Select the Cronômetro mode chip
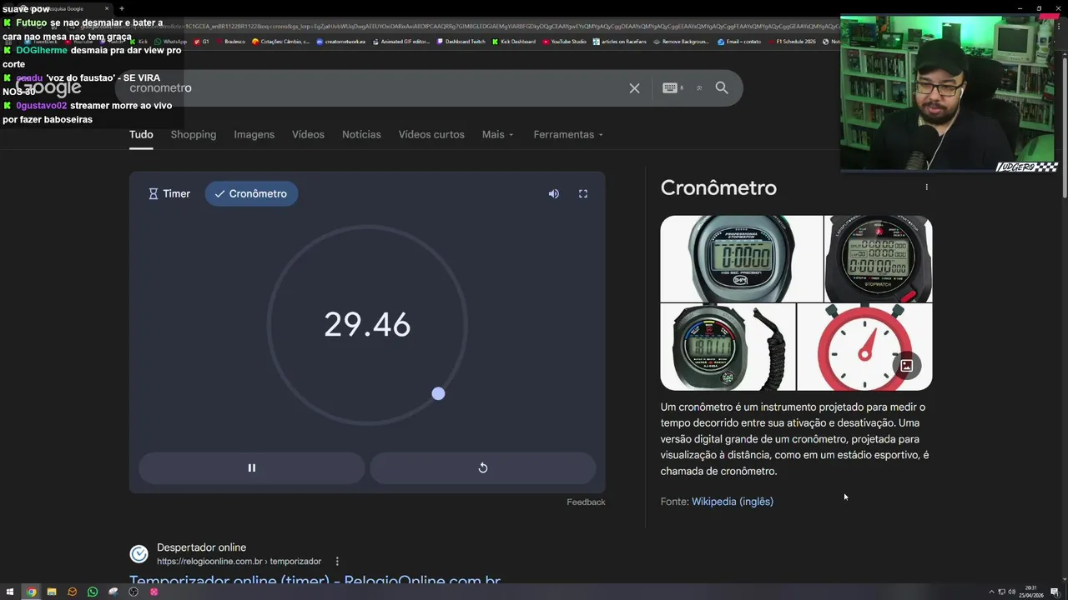The width and height of the screenshot is (1068, 600). click(251, 193)
